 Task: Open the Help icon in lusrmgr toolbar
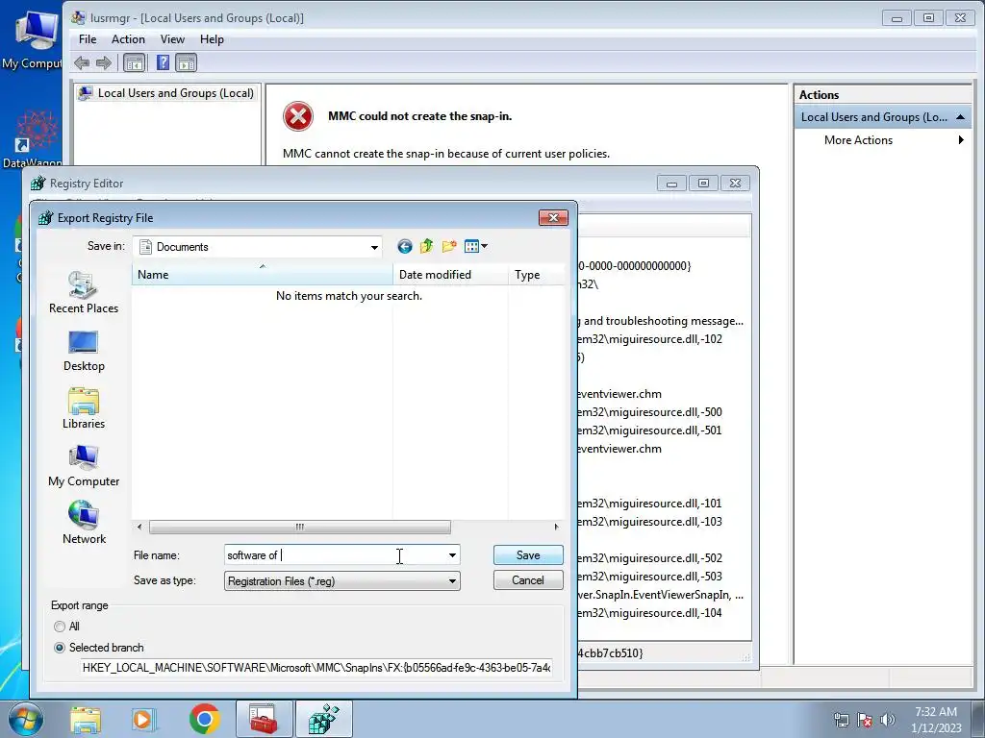tap(163, 62)
